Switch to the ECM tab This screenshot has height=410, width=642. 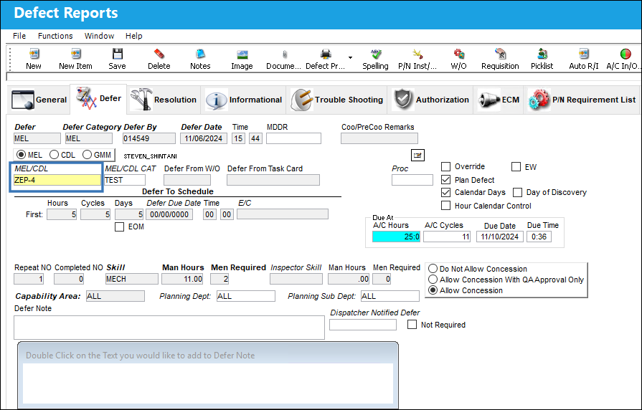499,100
